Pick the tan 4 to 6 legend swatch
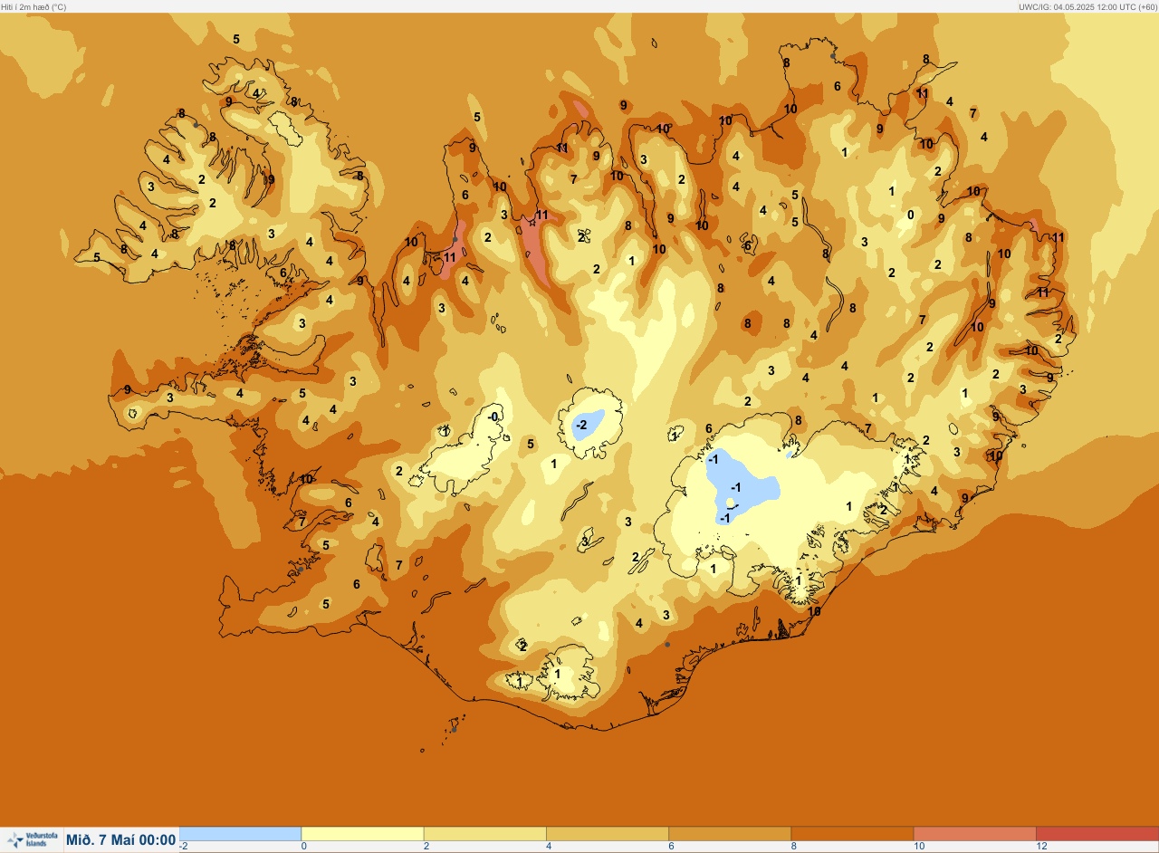This screenshot has height=853, width=1159. click(608, 834)
